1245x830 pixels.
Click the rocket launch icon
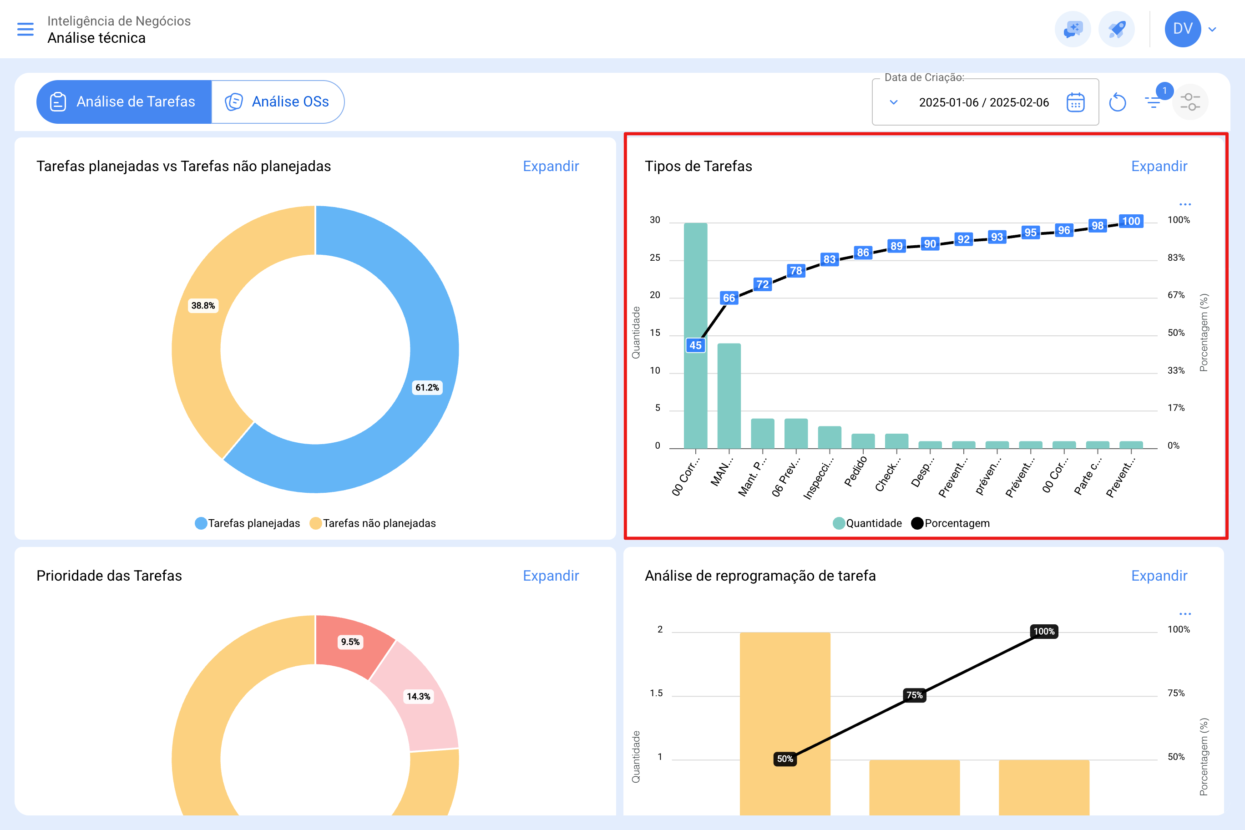point(1116,29)
